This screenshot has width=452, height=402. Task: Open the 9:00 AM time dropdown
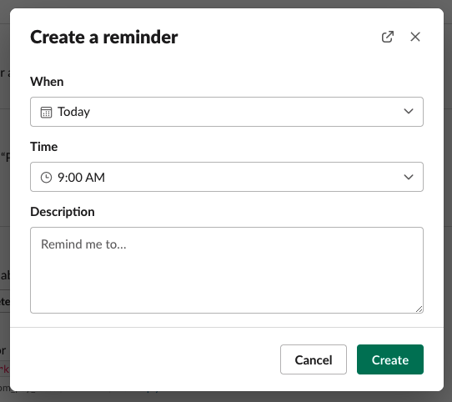227,177
